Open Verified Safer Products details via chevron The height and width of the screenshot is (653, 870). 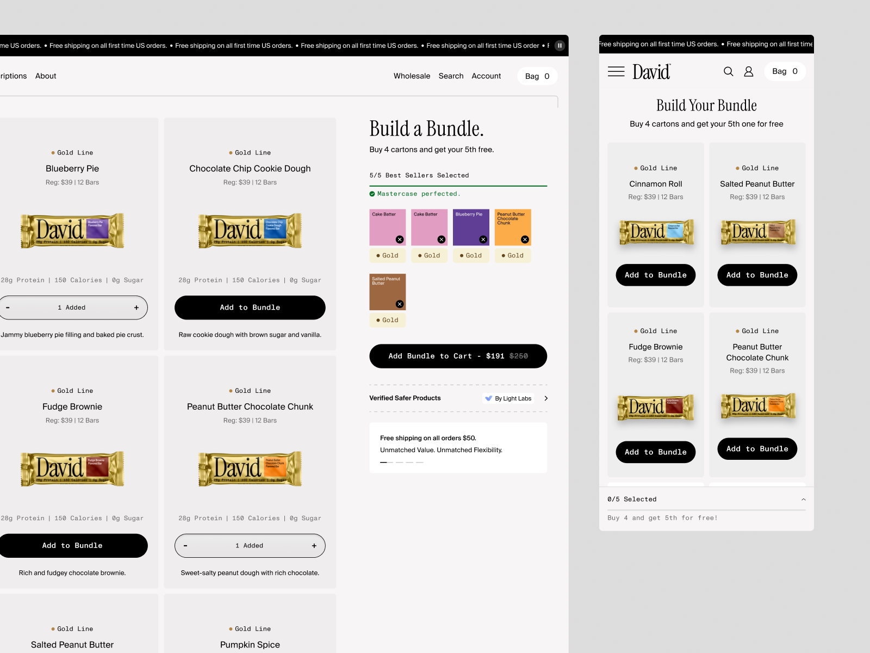[546, 398]
